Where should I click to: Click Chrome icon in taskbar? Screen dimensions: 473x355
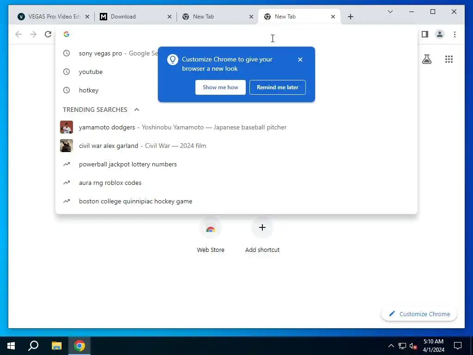79,346
